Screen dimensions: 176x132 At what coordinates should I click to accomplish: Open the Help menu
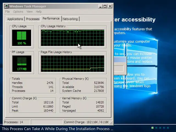38,12
